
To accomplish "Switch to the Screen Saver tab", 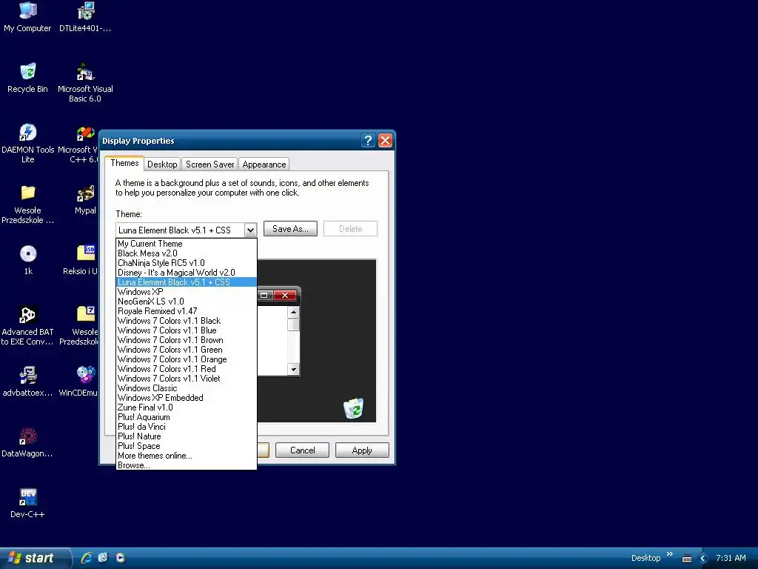I will [209, 164].
